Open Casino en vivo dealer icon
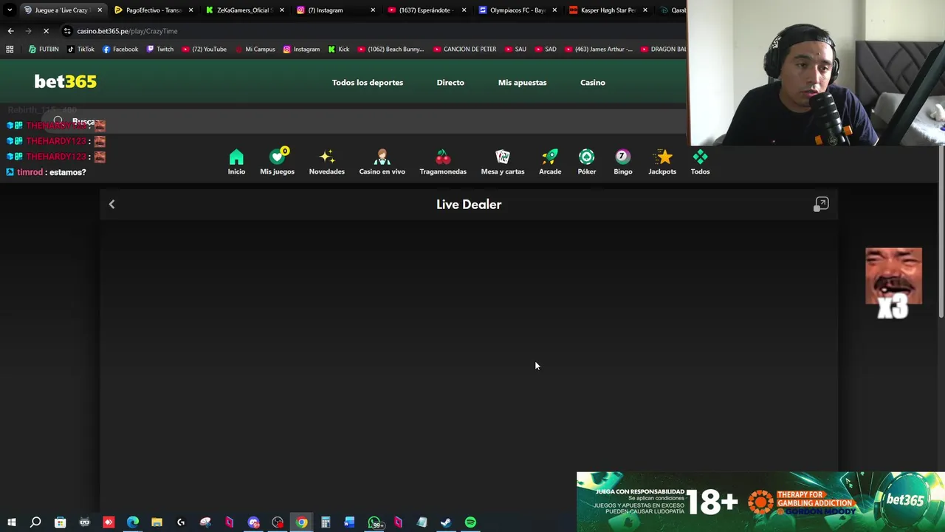The width and height of the screenshot is (945, 532). pos(382,162)
